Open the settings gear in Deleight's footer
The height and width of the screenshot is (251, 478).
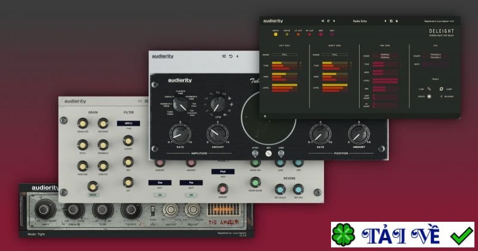coord(265,116)
